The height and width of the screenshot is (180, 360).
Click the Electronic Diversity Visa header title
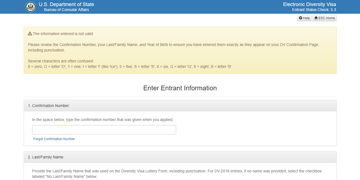[x=309, y=4]
